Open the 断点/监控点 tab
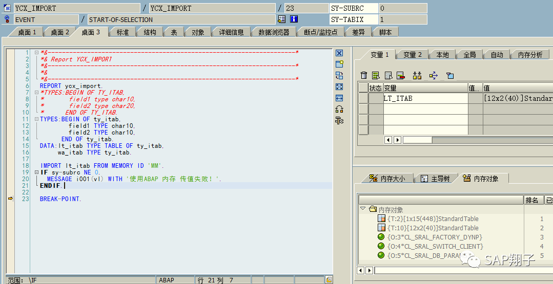 (x=321, y=32)
